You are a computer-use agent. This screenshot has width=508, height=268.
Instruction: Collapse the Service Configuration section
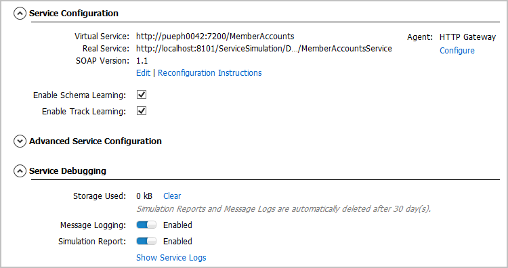click(20, 14)
